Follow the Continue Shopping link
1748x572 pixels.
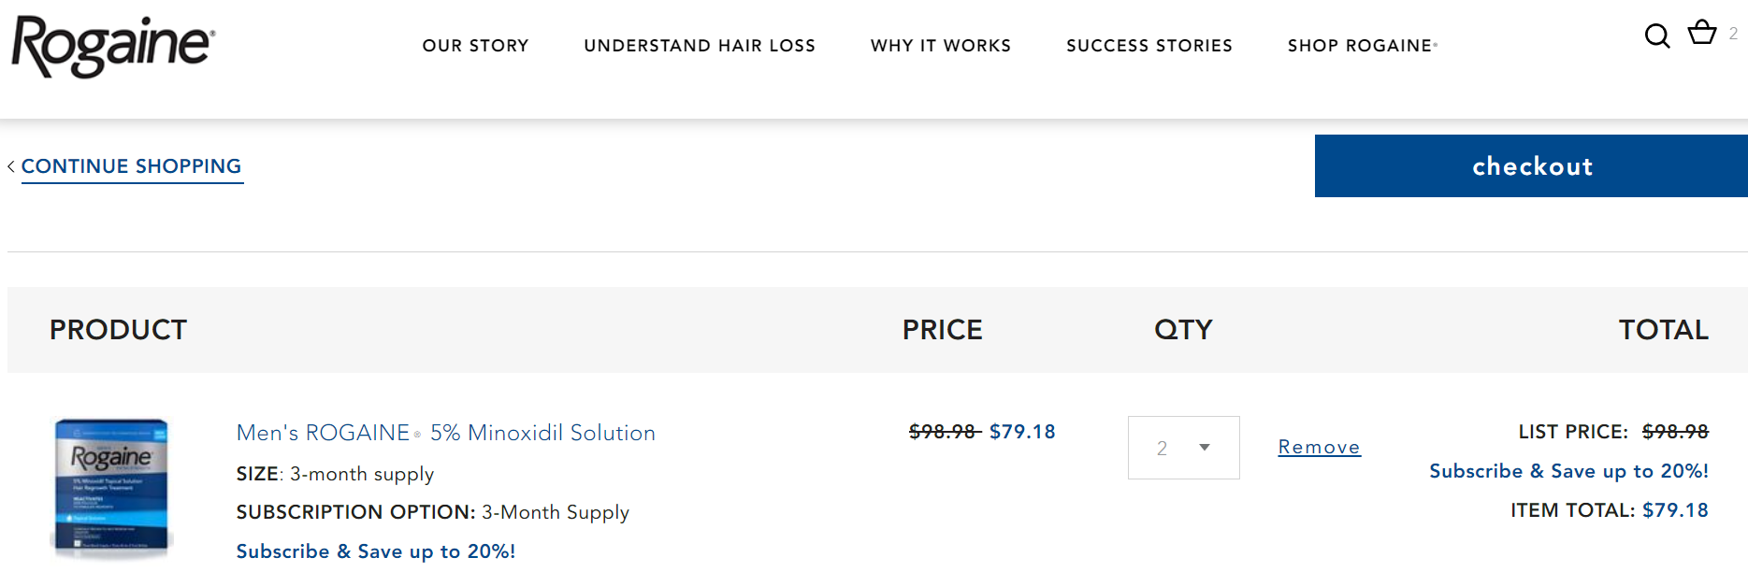coord(131,166)
